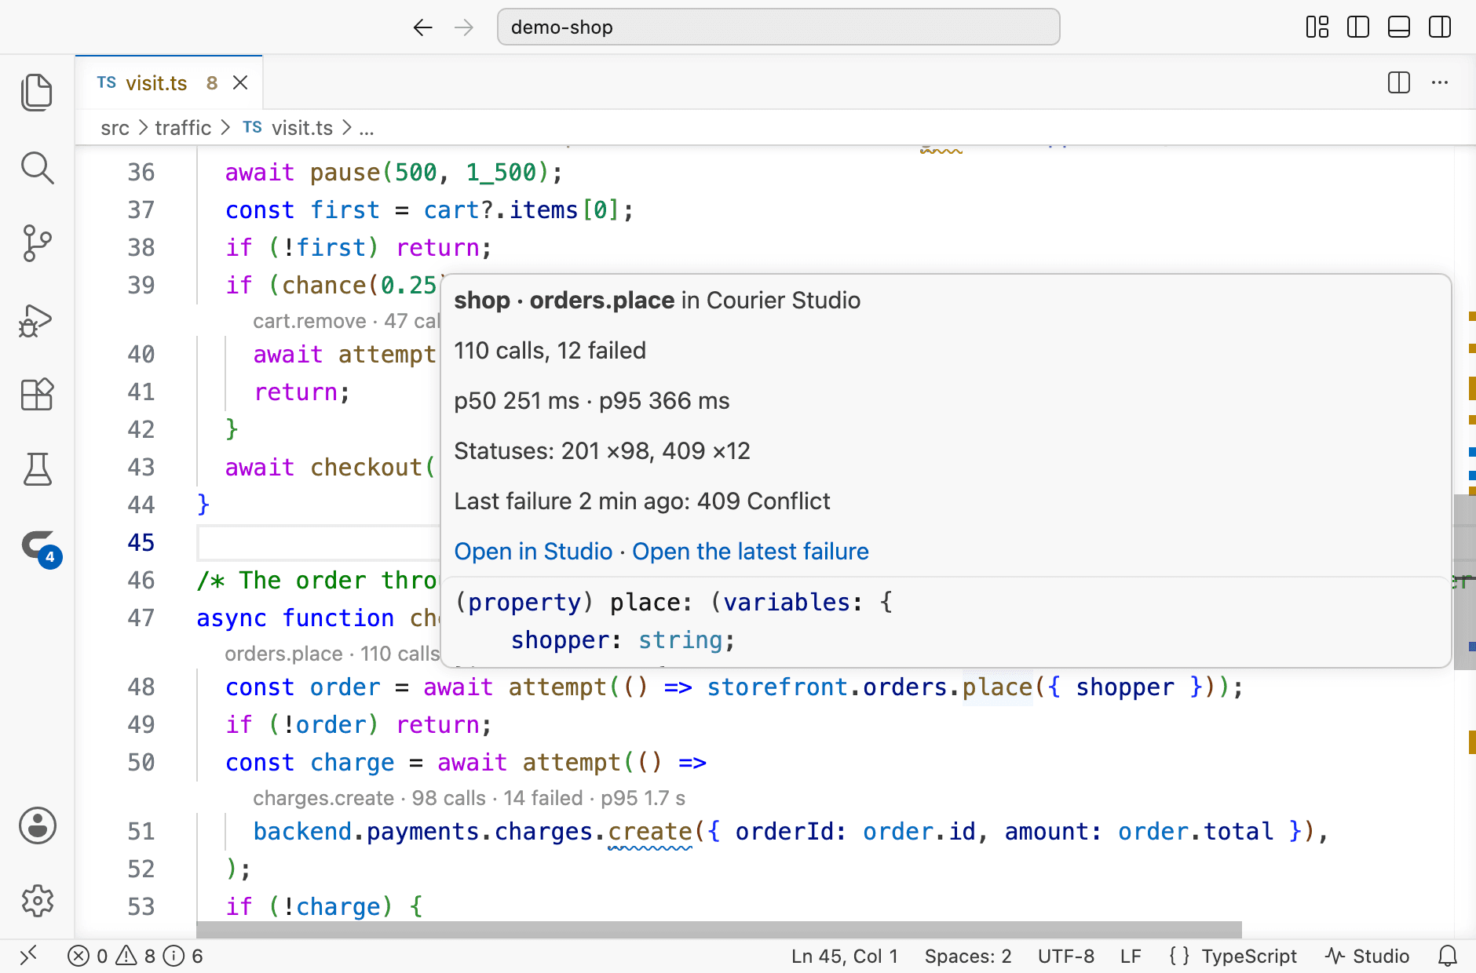
Task: Click orders.place 110 calls code lens
Action: (x=331, y=654)
